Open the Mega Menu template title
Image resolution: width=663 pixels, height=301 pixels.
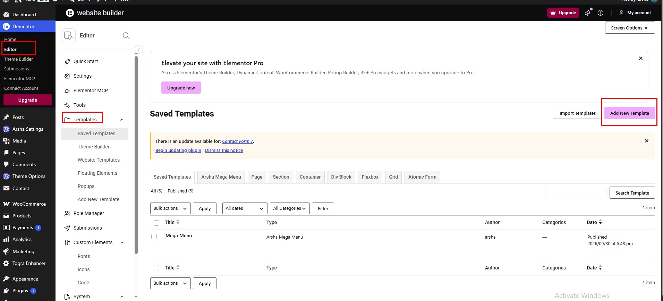(179, 235)
